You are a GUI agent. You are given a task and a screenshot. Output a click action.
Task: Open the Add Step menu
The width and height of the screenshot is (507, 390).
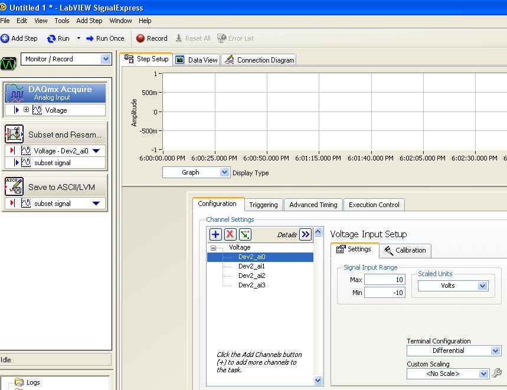pos(89,21)
